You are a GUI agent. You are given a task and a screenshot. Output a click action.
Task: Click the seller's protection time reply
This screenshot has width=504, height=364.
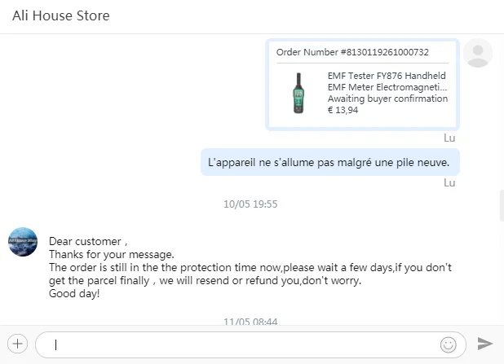[x=250, y=274]
